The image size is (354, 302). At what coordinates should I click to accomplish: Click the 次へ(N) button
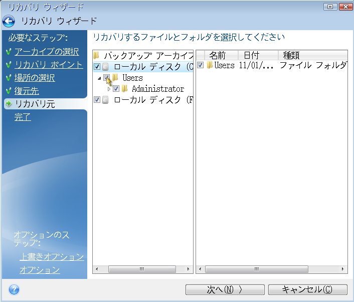tap(225, 290)
